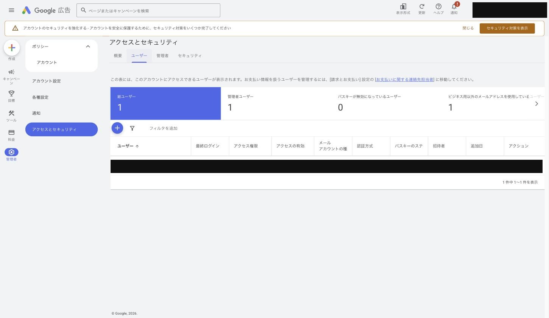
Task: Switch to 管理者 tab
Action: pyautogui.click(x=162, y=56)
